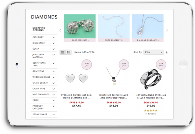195x134 pixels.
Task: Click the 50% off badge
Action: pos(87,64)
